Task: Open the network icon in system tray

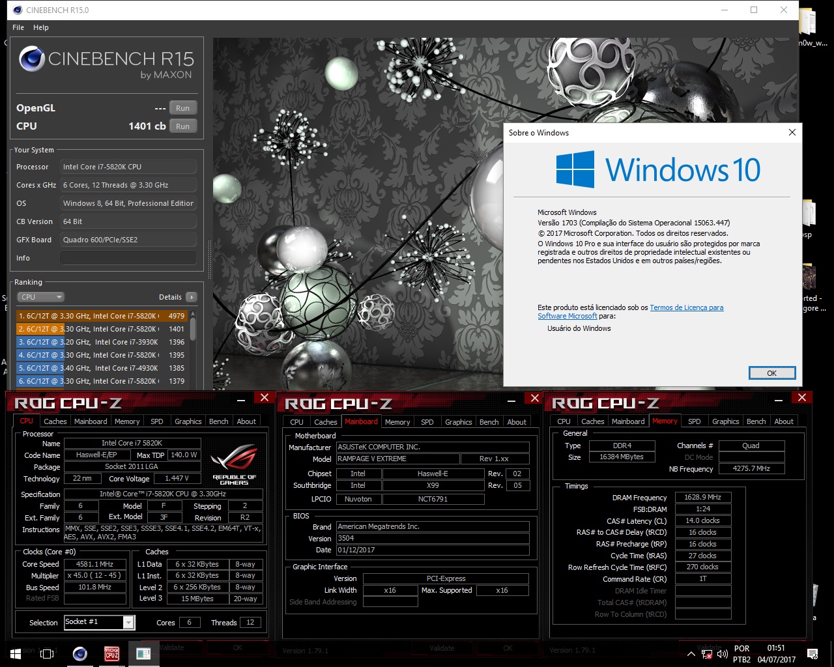Action: pyautogui.click(x=707, y=654)
